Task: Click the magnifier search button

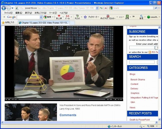Action: pyautogui.click(x=156, y=8)
